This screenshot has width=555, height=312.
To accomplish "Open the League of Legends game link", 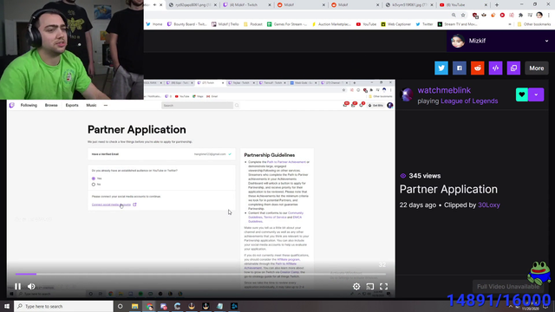I will tap(469, 101).
